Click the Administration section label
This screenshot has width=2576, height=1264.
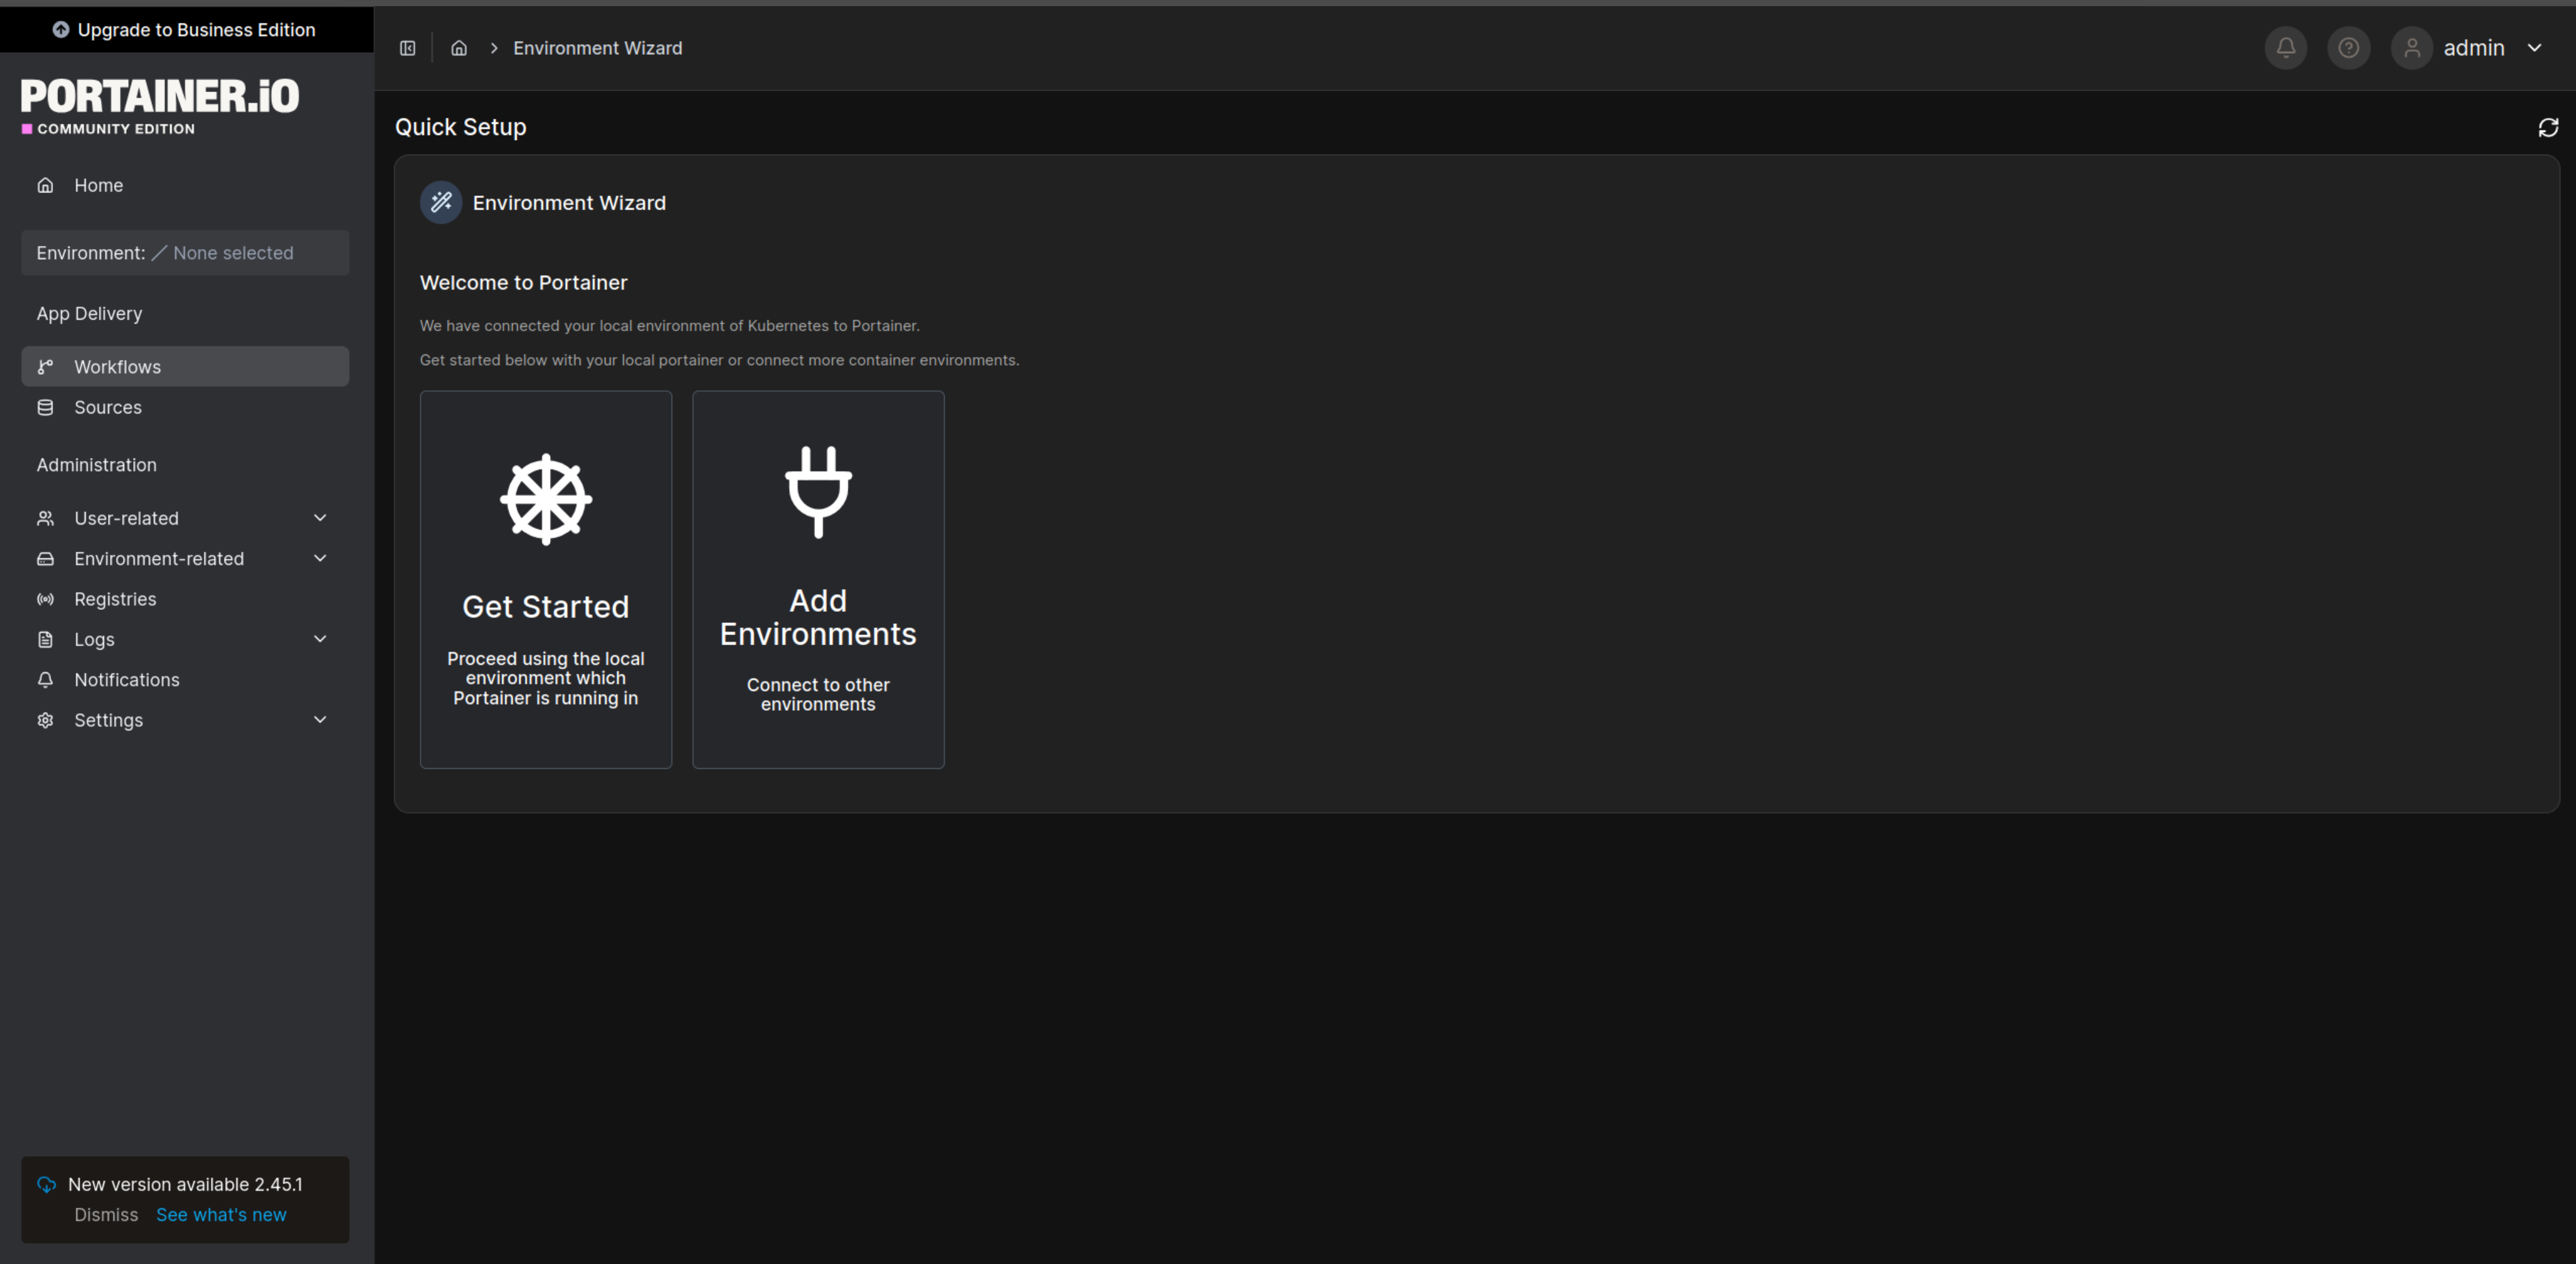[x=96, y=465]
